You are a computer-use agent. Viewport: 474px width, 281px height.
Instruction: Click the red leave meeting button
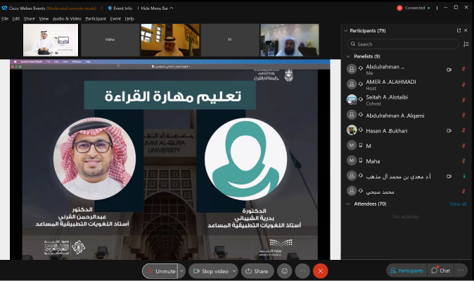tap(321, 271)
